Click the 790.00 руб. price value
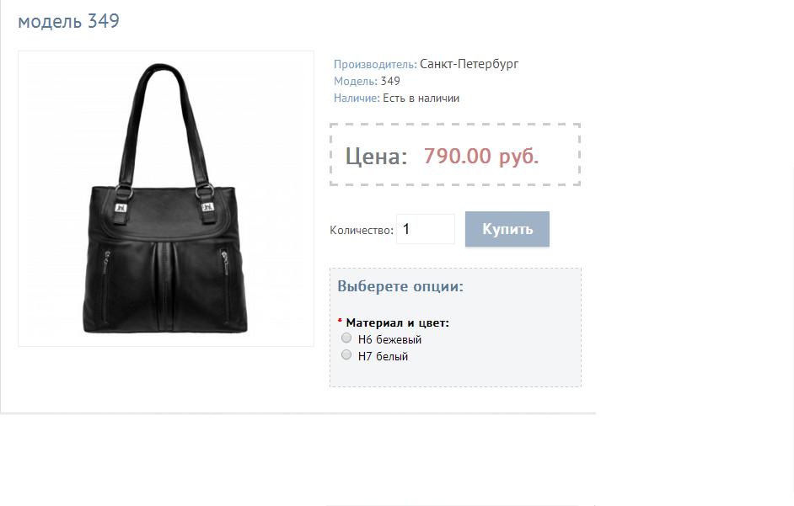 [481, 156]
